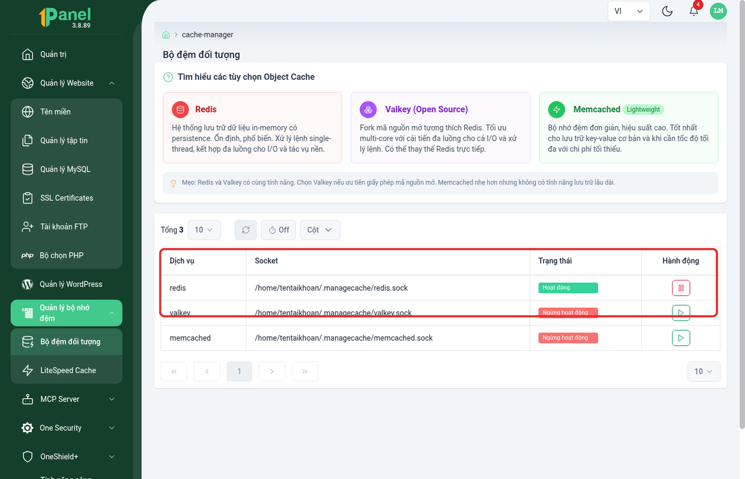This screenshot has width=745, height=479.
Task: Click the home breadcrumb icon
Action: point(166,35)
